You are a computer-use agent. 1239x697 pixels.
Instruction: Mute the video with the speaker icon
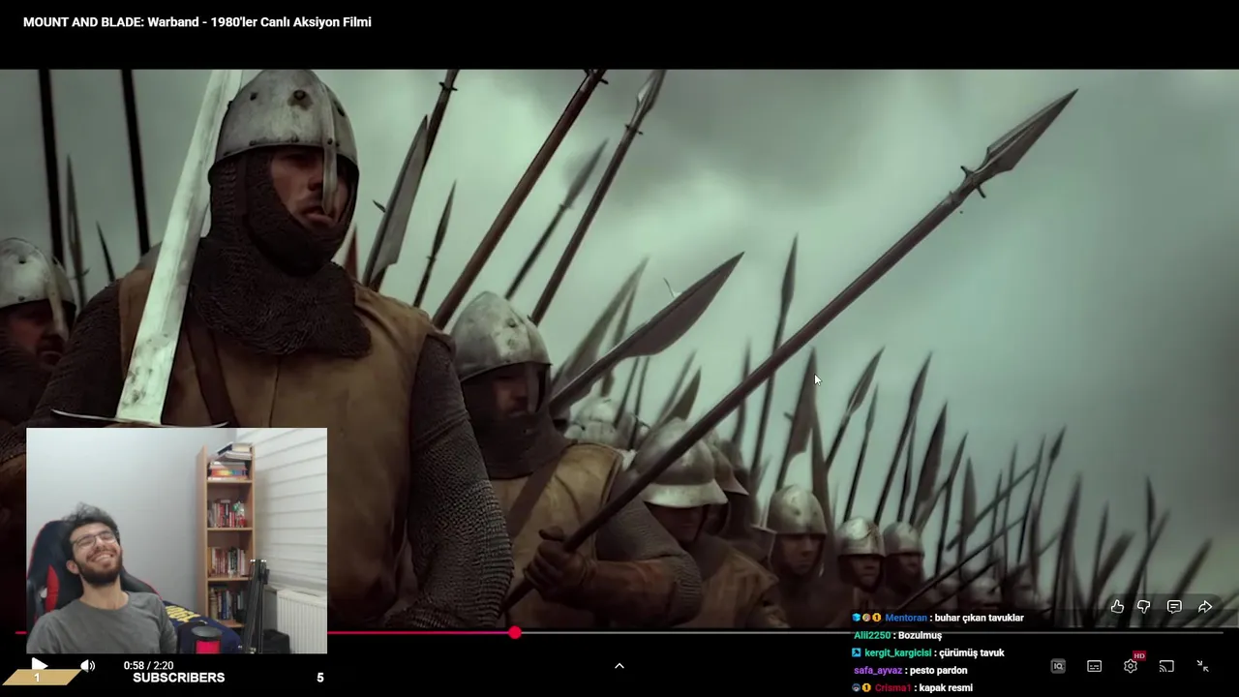(x=87, y=665)
